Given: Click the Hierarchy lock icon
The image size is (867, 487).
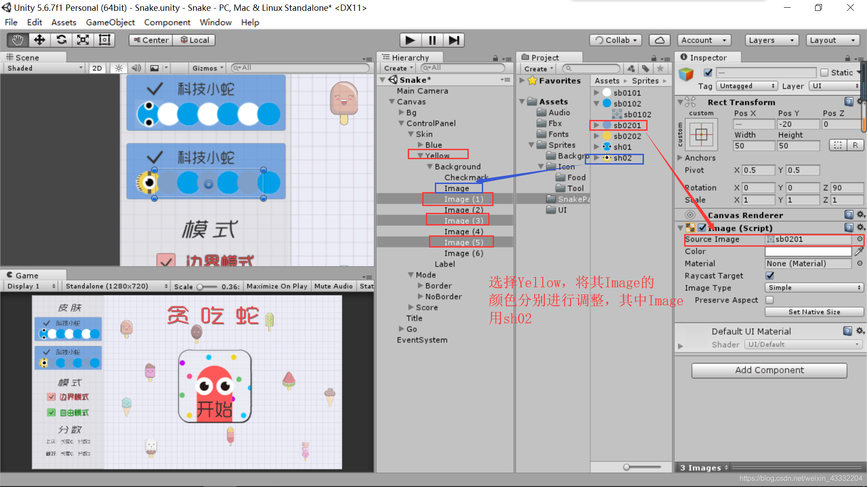Looking at the screenshot, I should click(495, 58).
